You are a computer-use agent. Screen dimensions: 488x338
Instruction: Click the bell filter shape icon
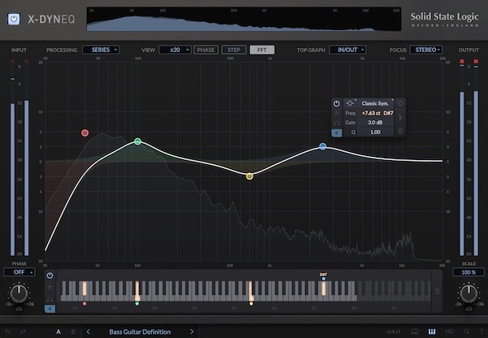pyautogui.click(x=351, y=103)
